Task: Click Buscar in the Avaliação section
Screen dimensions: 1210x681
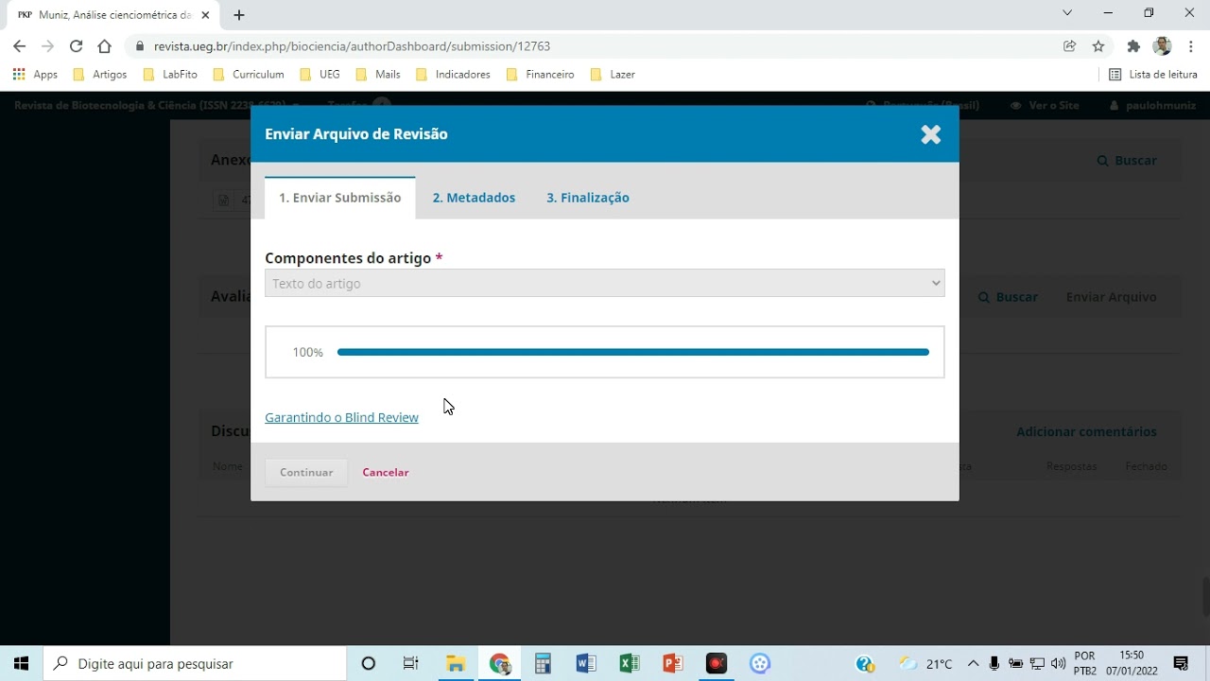Action: 1008,297
